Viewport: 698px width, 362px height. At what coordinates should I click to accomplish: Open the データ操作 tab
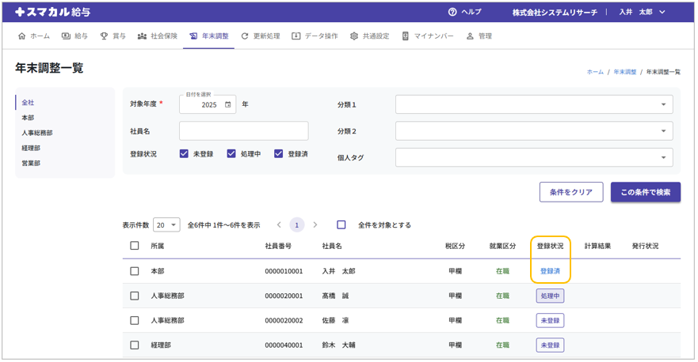(315, 36)
